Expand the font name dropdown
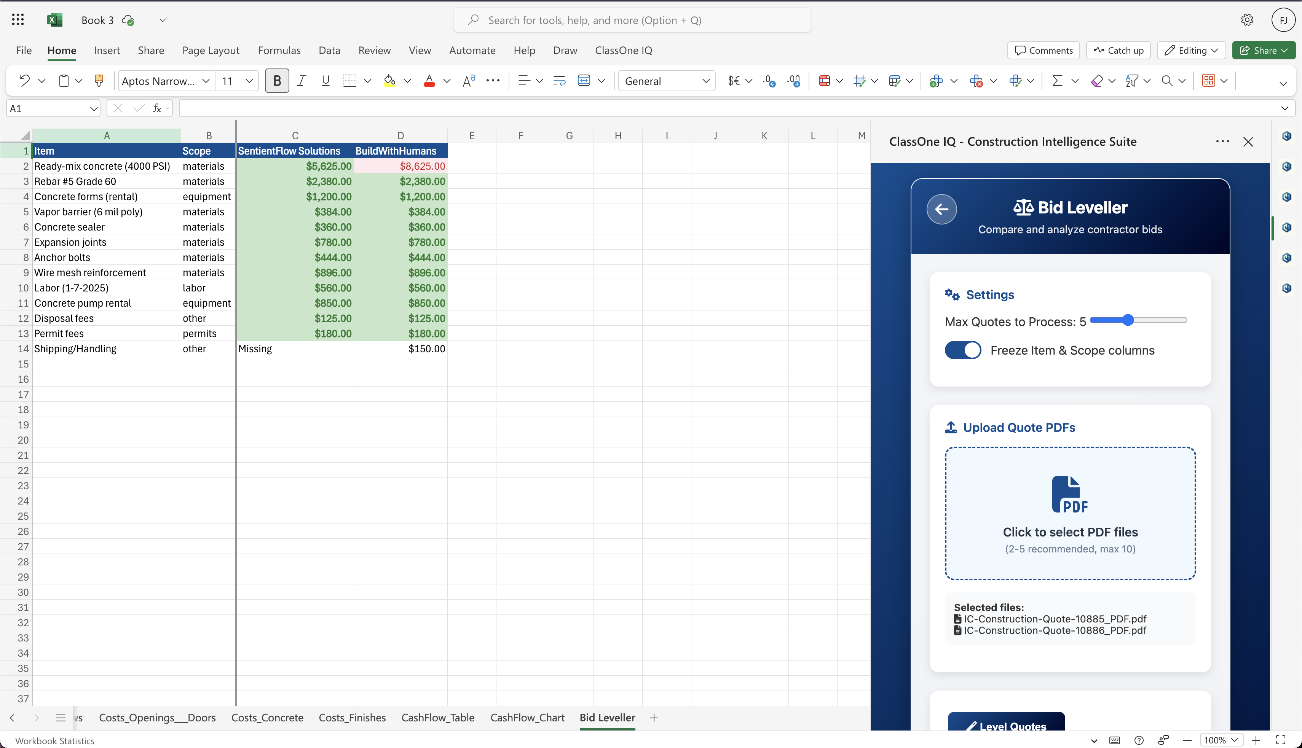 pos(206,81)
